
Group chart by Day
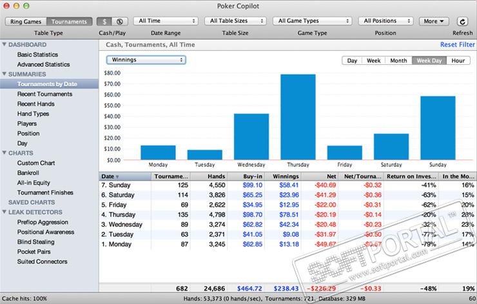coord(352,60)
